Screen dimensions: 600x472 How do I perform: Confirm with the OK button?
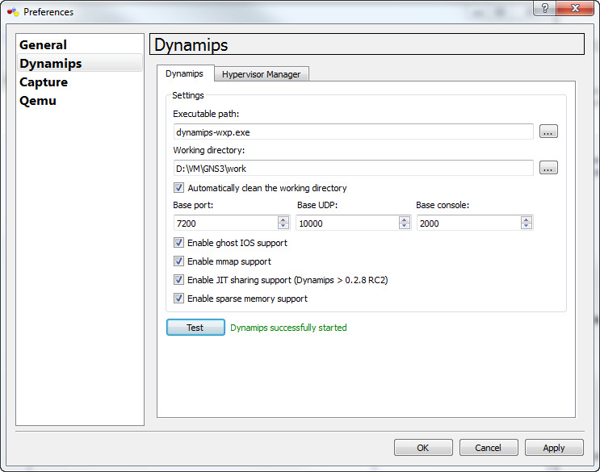pos(423,448)
